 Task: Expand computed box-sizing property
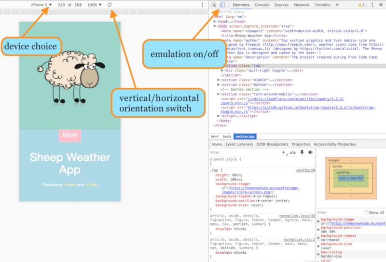[318, 254]
